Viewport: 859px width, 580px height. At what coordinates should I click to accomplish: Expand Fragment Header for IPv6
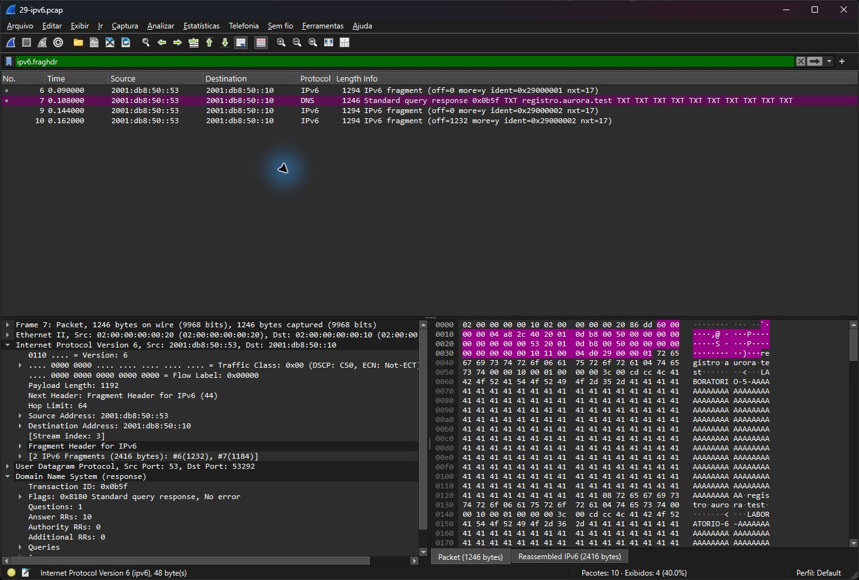20,446
